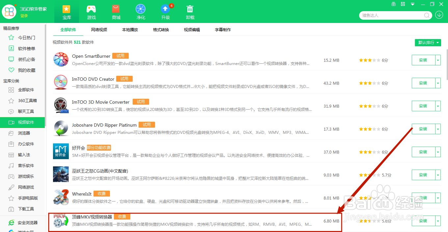This screenshot has height=232, width=448.
Task: Click the QR code icon in title bar
Action: tap(403, 4)
